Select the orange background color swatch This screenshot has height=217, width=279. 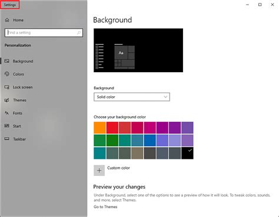coord(99,128)
